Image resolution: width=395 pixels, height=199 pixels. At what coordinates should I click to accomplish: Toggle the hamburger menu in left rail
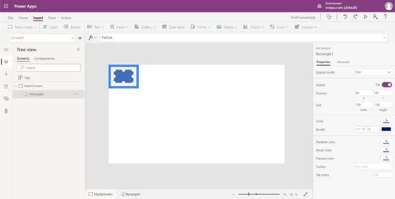coord(6,49)
